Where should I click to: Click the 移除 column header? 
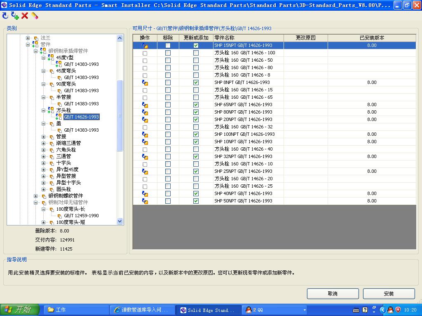[168, 38]
